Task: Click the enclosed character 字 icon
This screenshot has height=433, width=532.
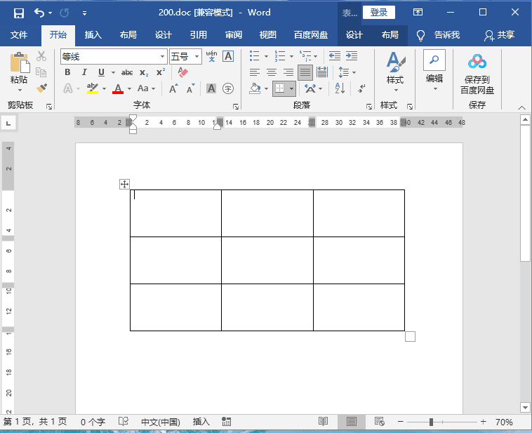Action: coord(227,88)
